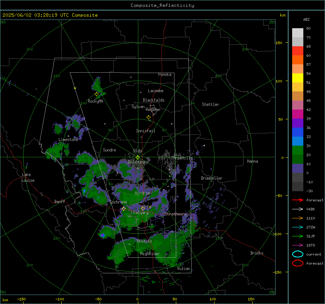Screen dimensions: 325x304
Task: Click the Stettler town label
Action: pos(211,104)
